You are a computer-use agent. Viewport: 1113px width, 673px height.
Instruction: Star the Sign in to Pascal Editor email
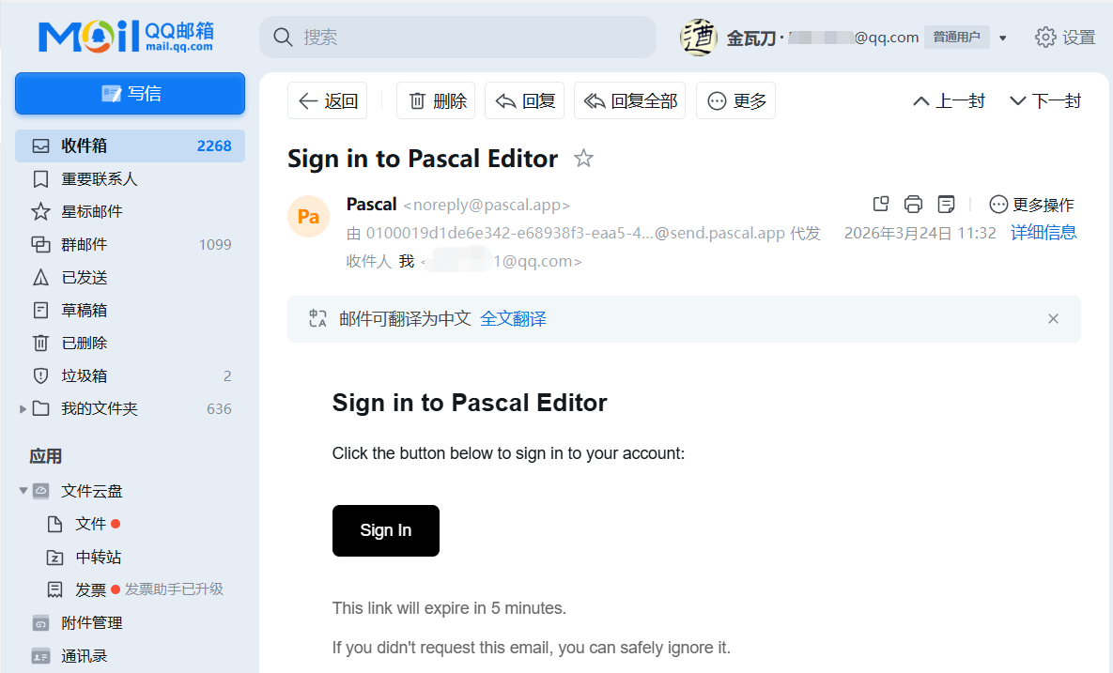pos(583,159)
